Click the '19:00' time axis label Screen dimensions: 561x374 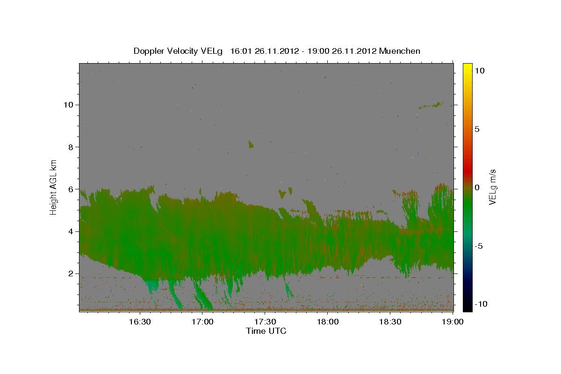tap(453, 322)
